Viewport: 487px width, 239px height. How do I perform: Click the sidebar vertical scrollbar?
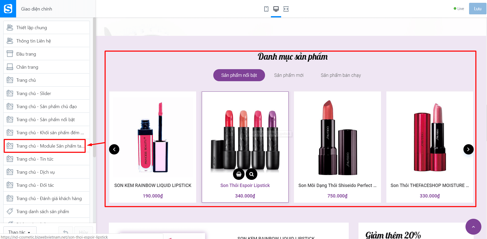click(x=94, y=87)
